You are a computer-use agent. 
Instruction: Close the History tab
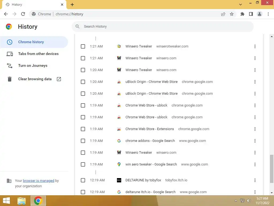pos(62,5)
